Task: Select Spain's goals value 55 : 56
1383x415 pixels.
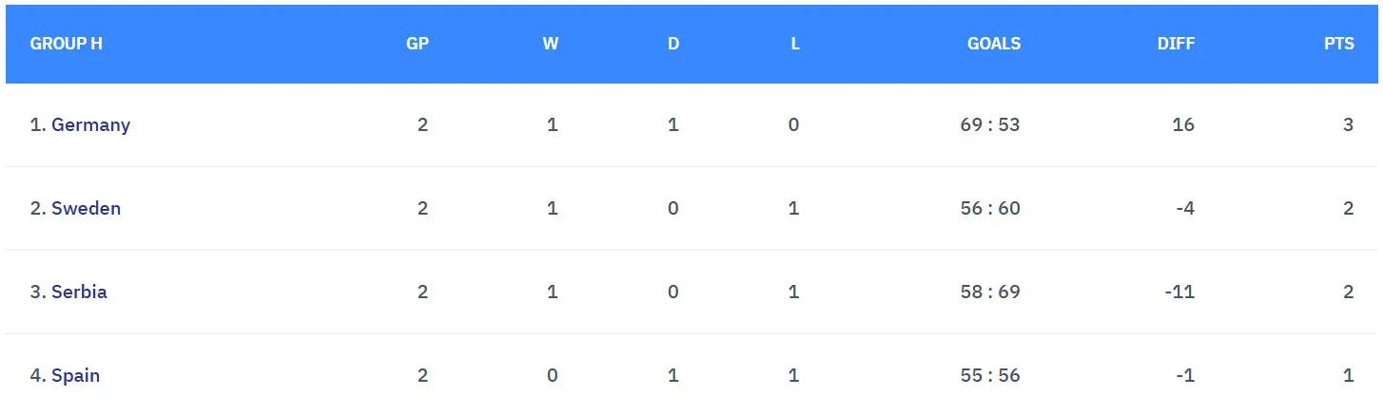Action: pyautogui.click(x=990, y=375)
